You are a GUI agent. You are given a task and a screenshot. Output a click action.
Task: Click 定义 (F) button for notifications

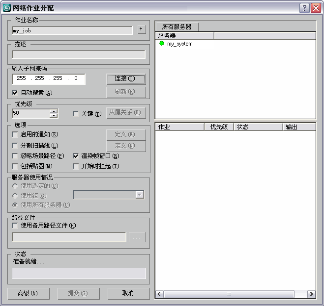(x=126, y=135)
